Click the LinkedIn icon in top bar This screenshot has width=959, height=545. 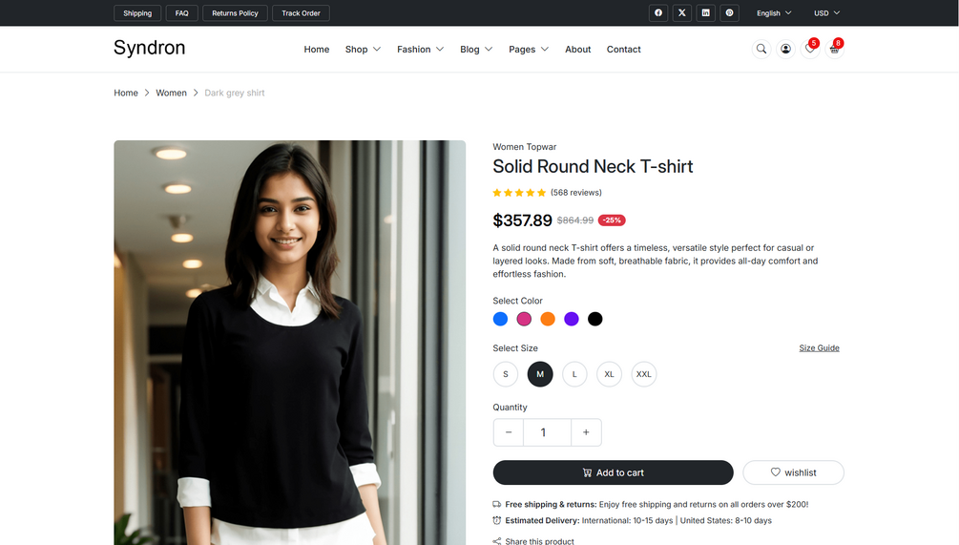click(706, 13)
